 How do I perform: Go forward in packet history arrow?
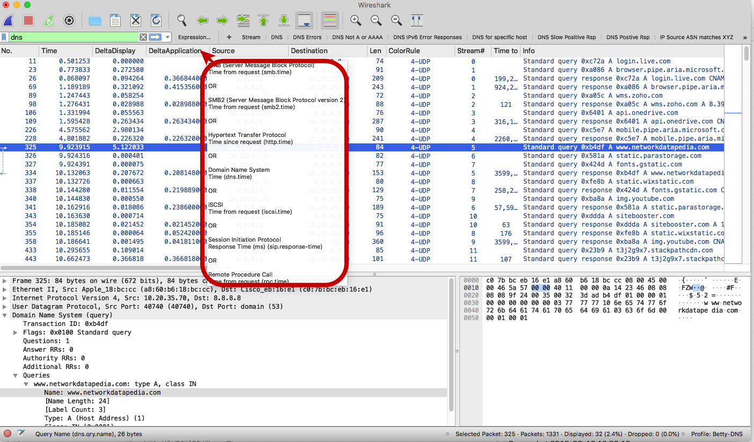click(x=223, y=20)
